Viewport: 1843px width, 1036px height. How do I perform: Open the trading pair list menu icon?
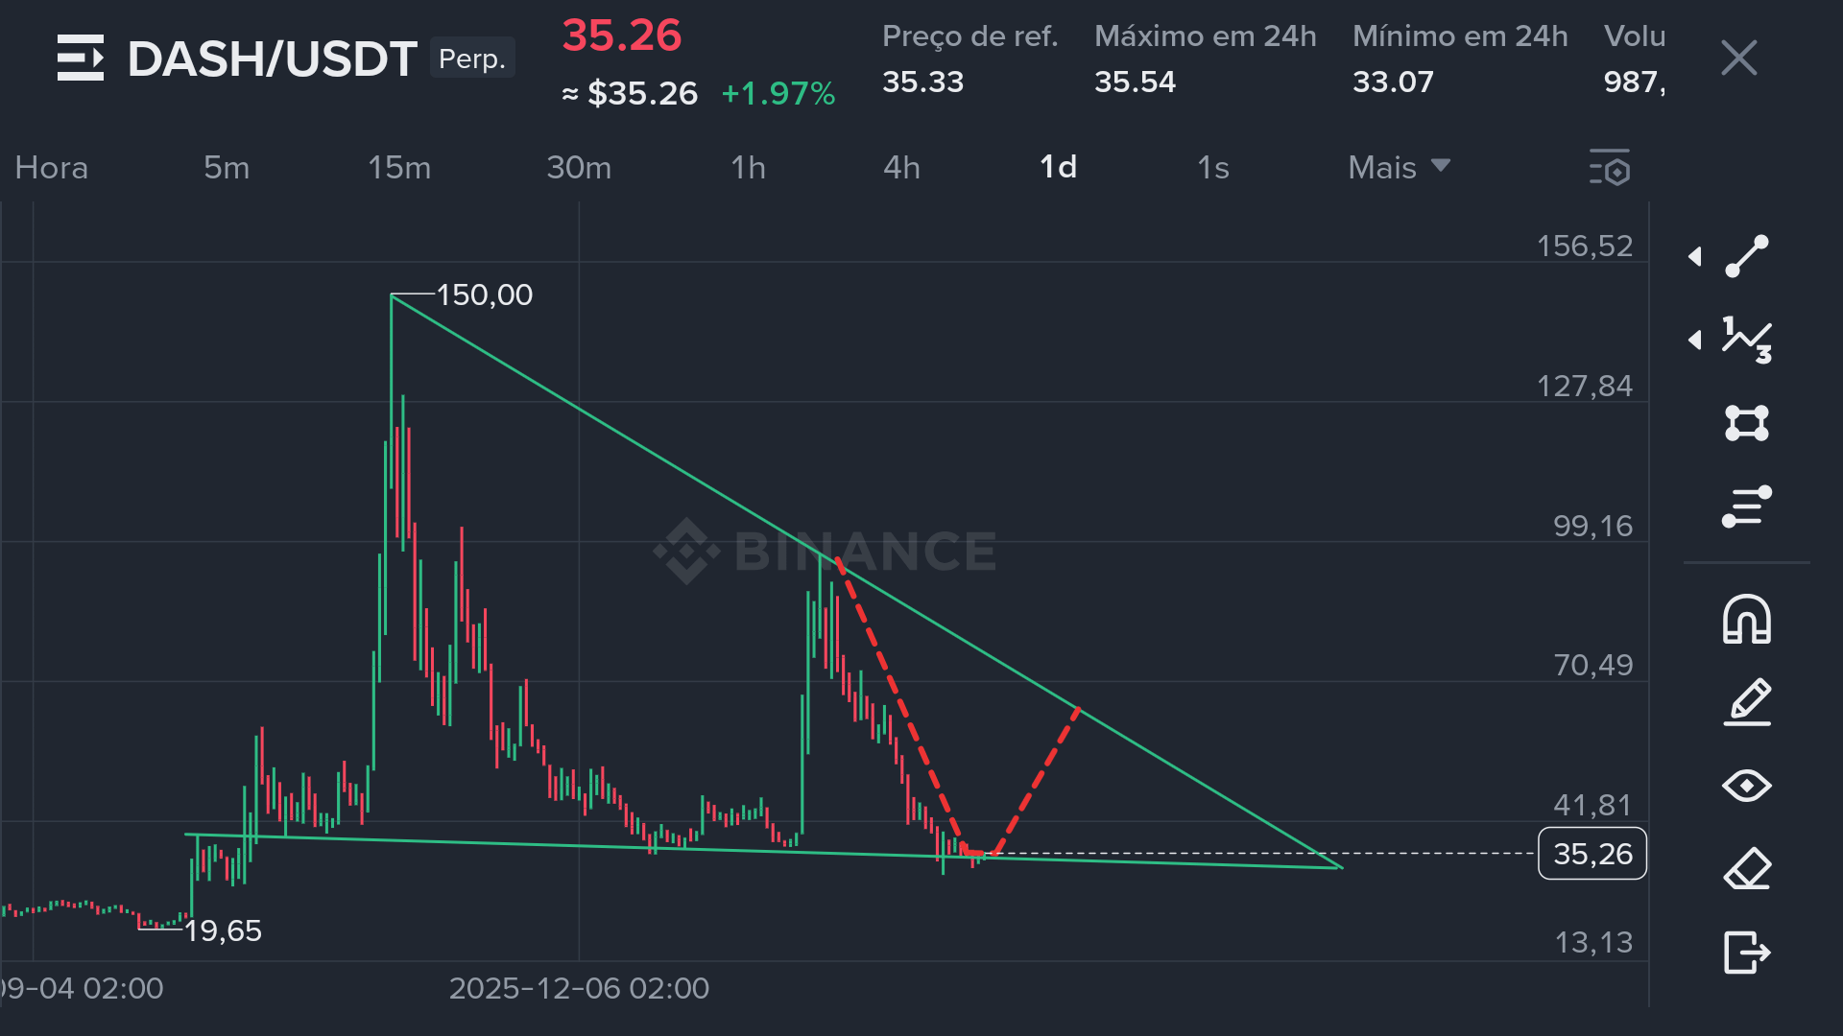(x=81, y=58)
